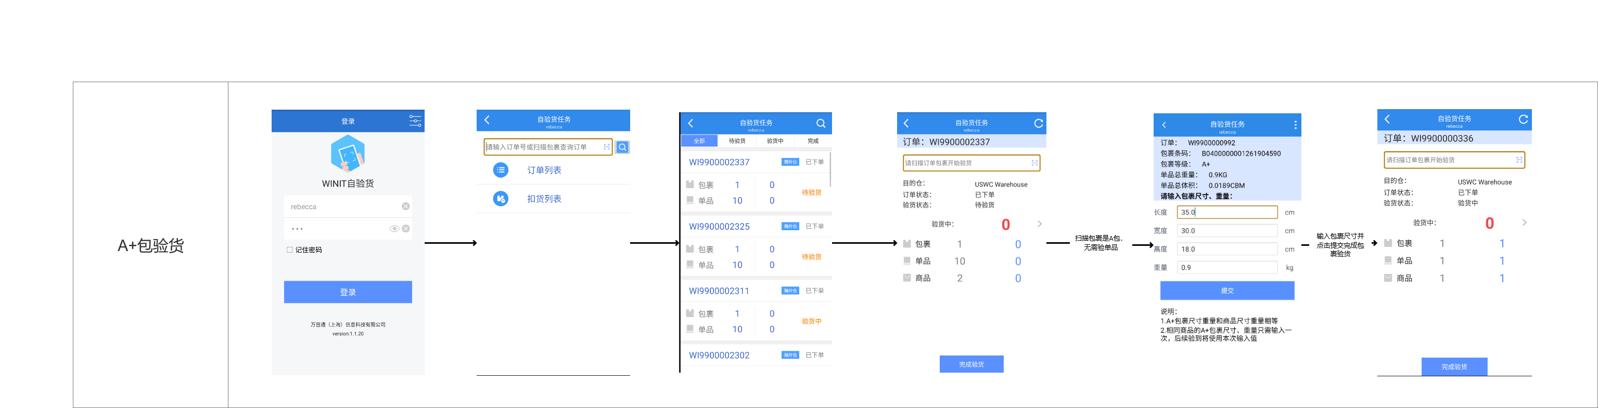Image resolution: width=1598 pixels, height=408 pixels.
Task: Click the 高度 field showing 18.0
Action: 1227,249
